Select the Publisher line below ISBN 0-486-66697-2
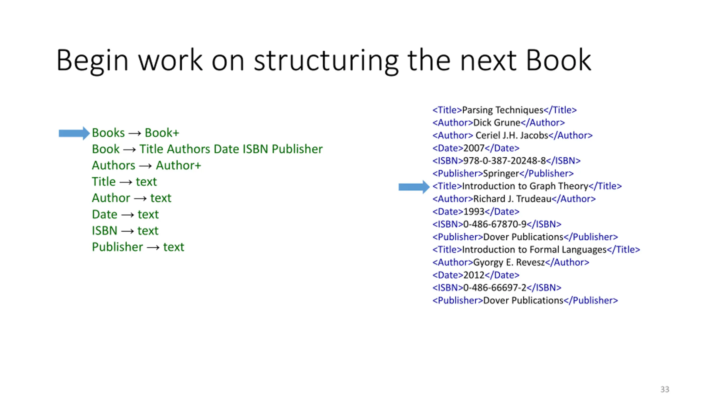 point(525,300)
